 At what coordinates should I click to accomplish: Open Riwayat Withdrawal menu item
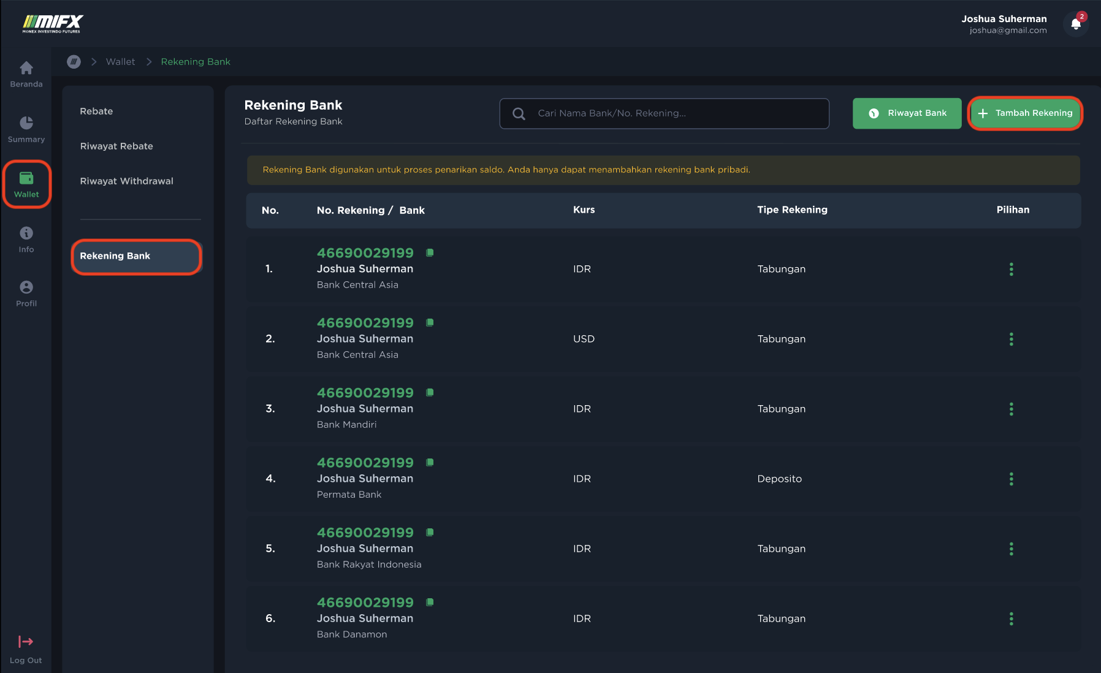[x=126, y=181]
